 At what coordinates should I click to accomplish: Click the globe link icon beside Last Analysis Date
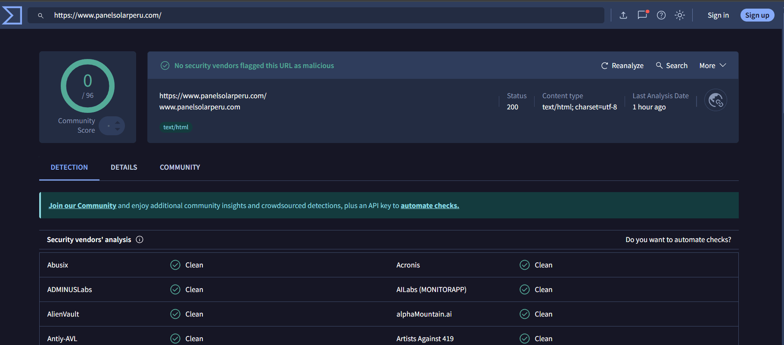tap(716, 100)
